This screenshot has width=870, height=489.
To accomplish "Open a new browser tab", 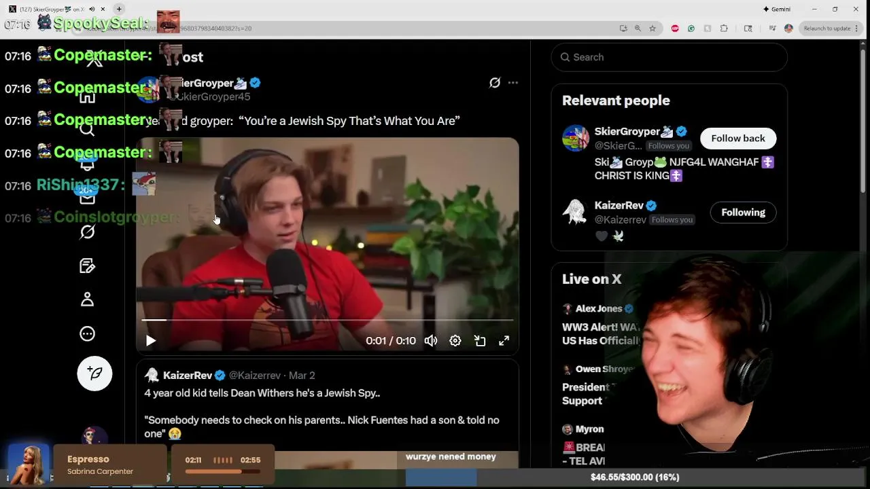I will click(119, 9).
